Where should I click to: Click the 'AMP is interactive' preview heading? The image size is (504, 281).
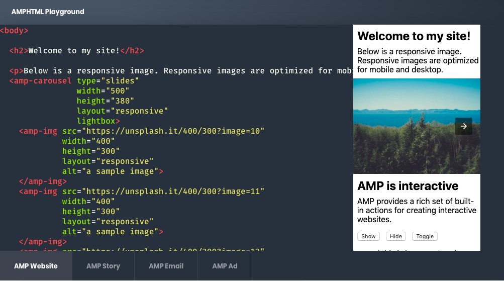click(408, 186)
